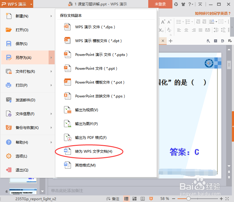Toggle the 备注 notes button
This screenshot has height=202, width=234.
[x=113, y=199]
